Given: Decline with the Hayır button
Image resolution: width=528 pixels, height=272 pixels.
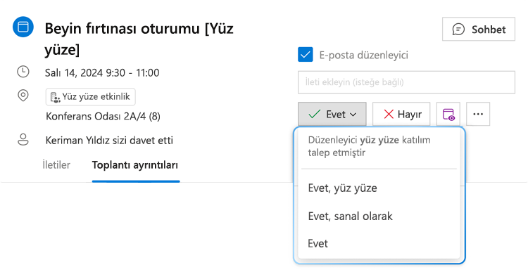Looking at the screenshot, I should point(401,115).
